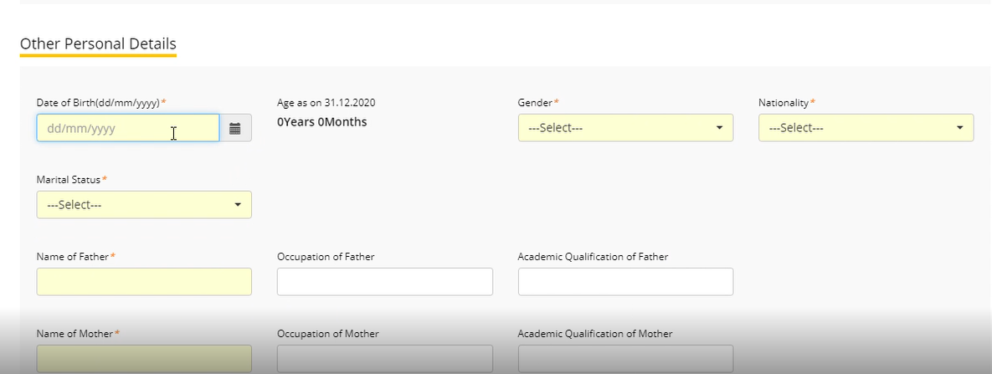Click the 'Occupation of Mother' label
The width and height of the screenshot is (992, 374).
coord(327,334)
